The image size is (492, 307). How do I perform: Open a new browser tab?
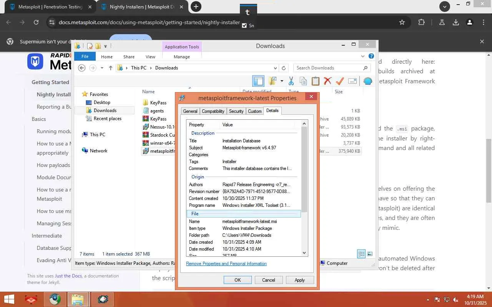tap(196, 7)
